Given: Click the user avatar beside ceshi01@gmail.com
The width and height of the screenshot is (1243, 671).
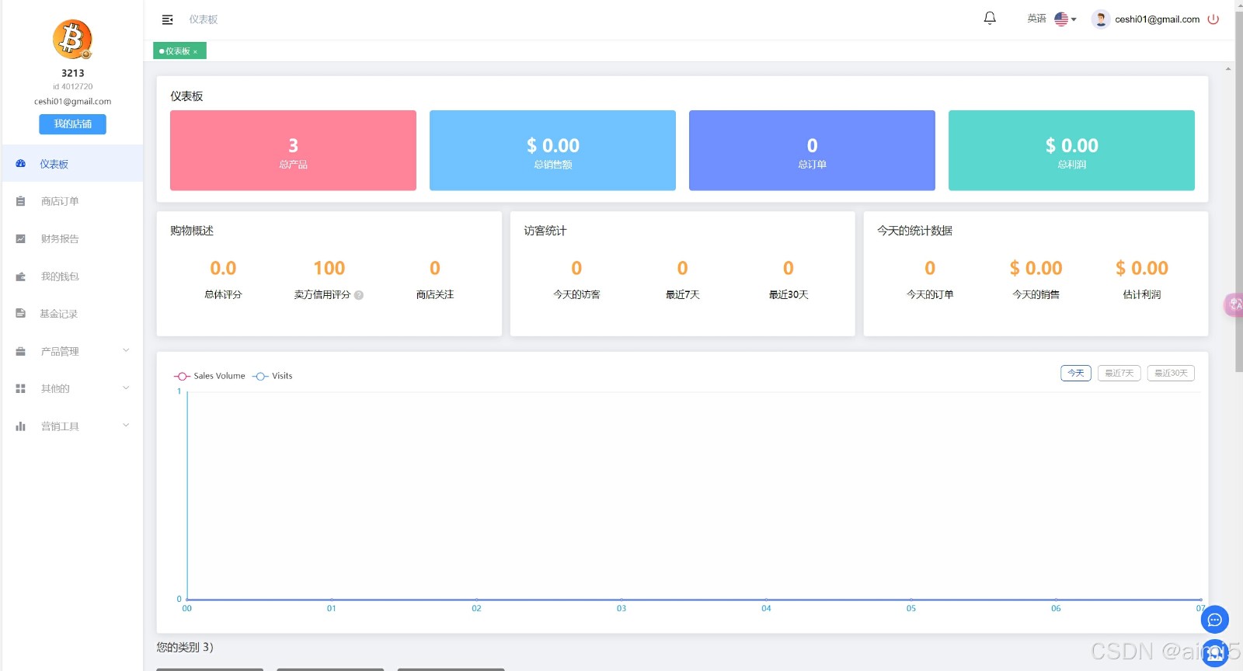Looking at the screenshot, I should coord(1100,19).
